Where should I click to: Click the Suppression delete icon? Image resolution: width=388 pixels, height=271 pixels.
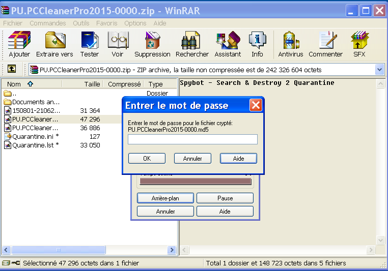[x=152, y=40]
